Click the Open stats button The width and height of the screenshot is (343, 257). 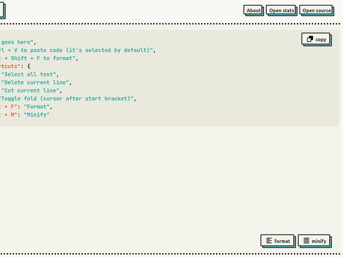[x=281, y=10]
